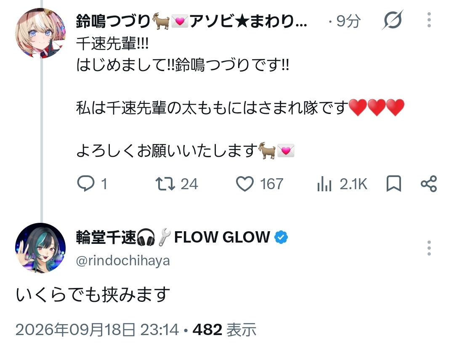View analytics via the 2.1K bar chart icon
Viewport: 454px width, 346px height.
tap(324, 184)
